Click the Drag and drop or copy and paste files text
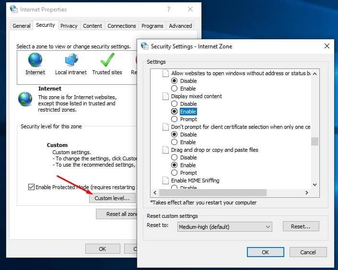 pos(214,150)
